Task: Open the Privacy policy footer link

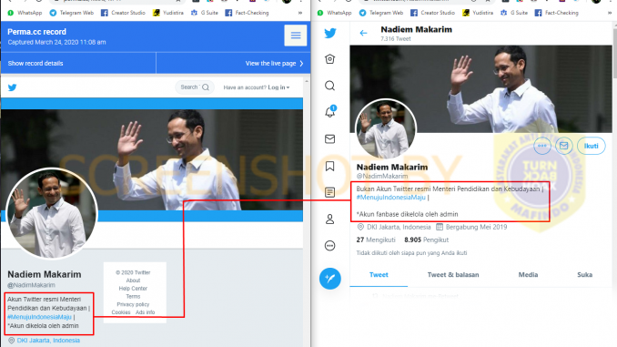Action: (x=133, y=304)
